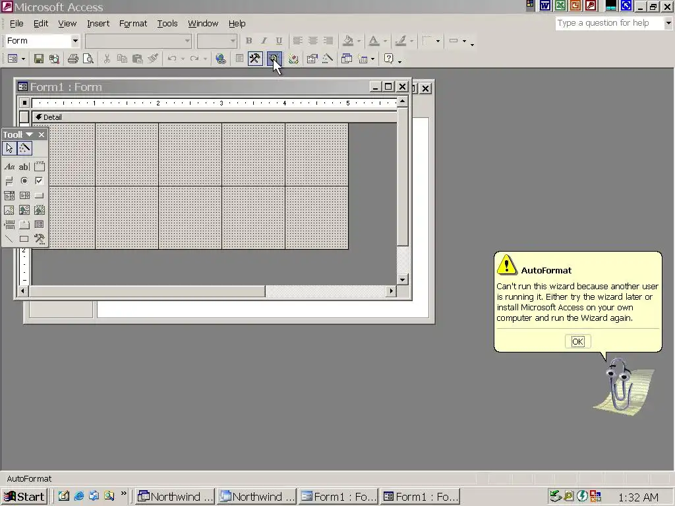This screenshot has height=506, width=675.
Task: Select the Check Box tool in the Toolbox
Action: click(39, 181)
